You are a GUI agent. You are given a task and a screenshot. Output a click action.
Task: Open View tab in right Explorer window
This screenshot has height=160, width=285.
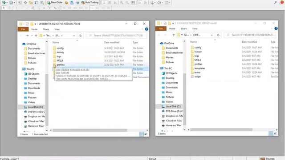point(195,28)
